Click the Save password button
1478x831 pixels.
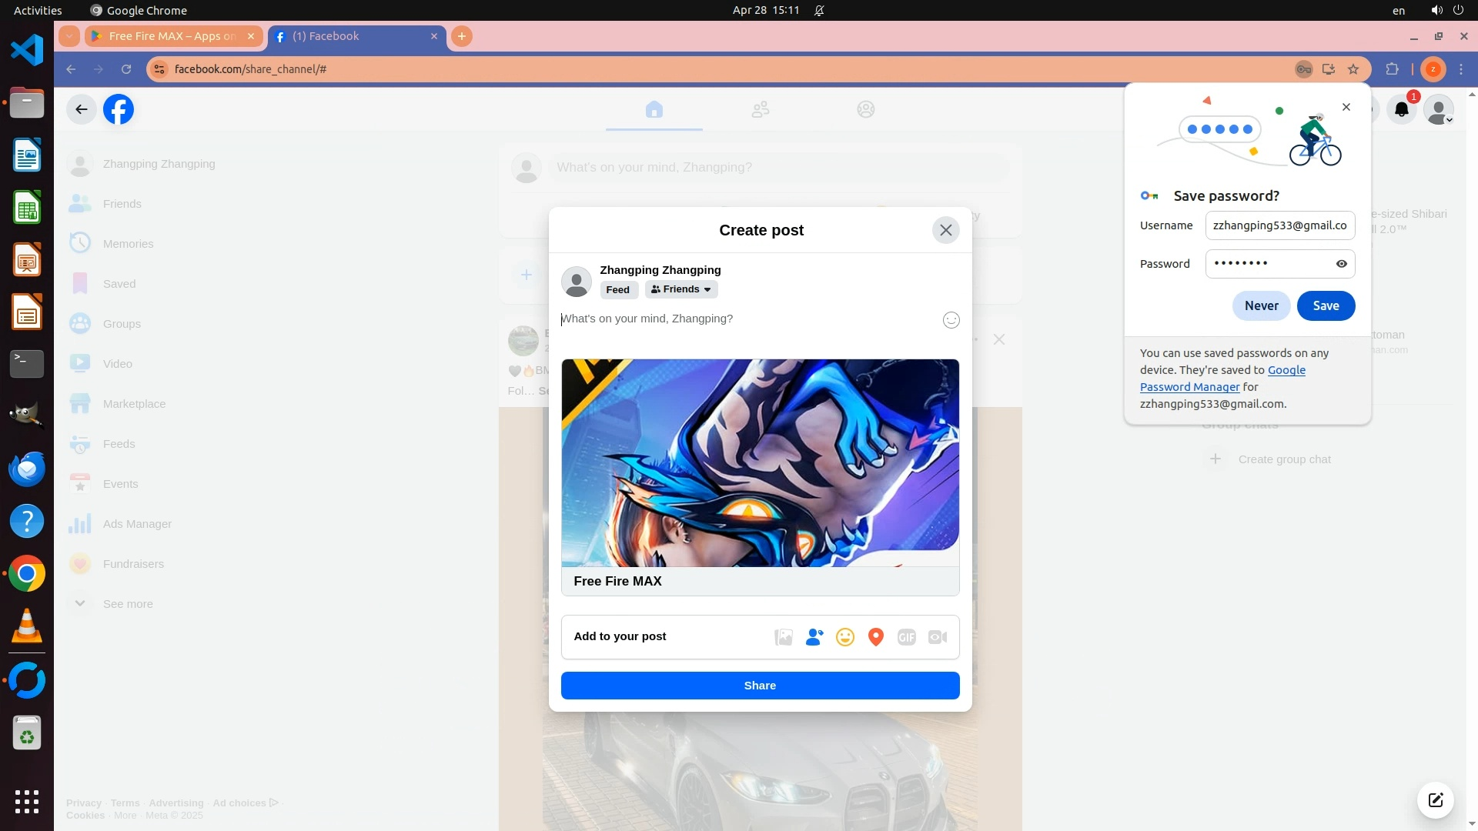pyautogui.click(x=1325, y=305)
